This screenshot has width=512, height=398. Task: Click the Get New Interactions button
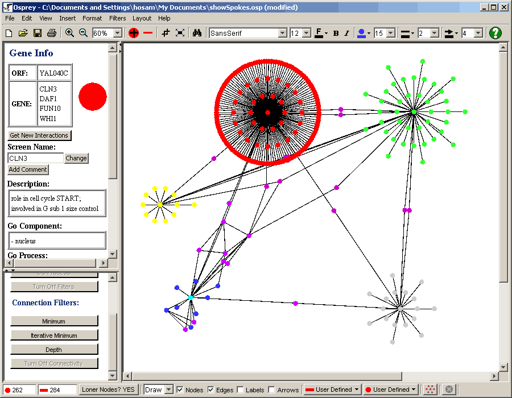39,135
